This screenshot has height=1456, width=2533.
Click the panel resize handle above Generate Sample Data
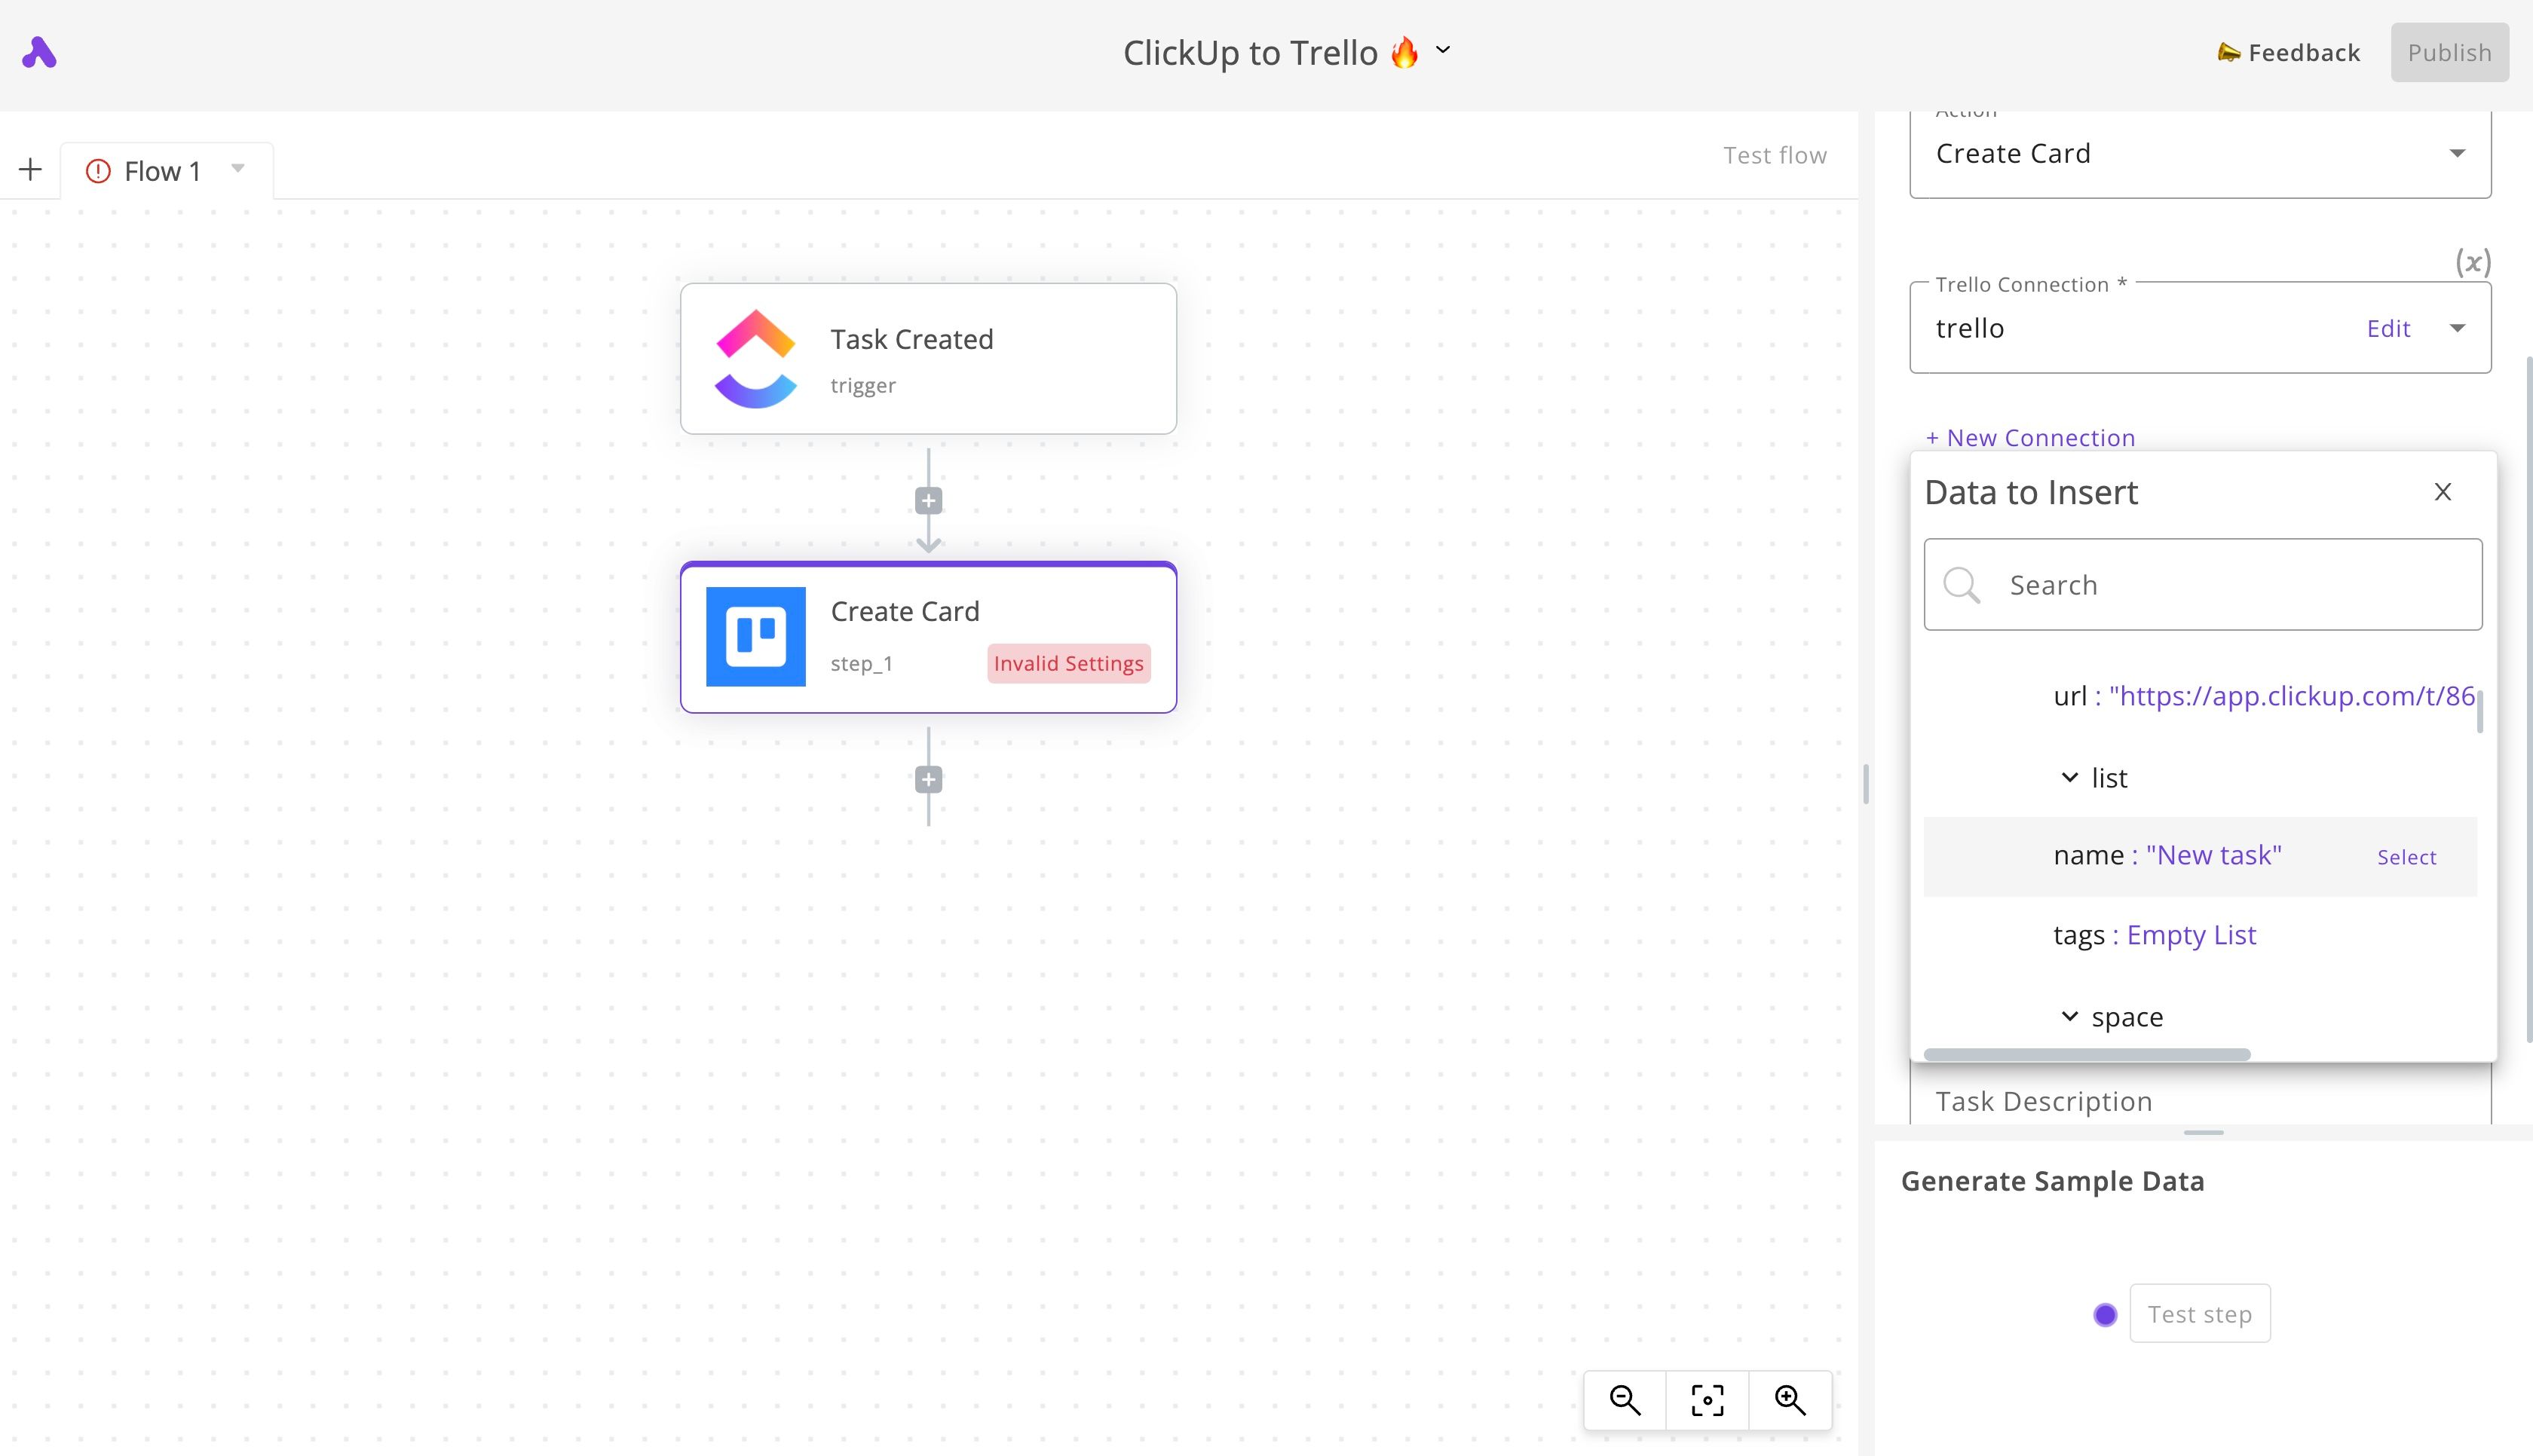2203,1132
